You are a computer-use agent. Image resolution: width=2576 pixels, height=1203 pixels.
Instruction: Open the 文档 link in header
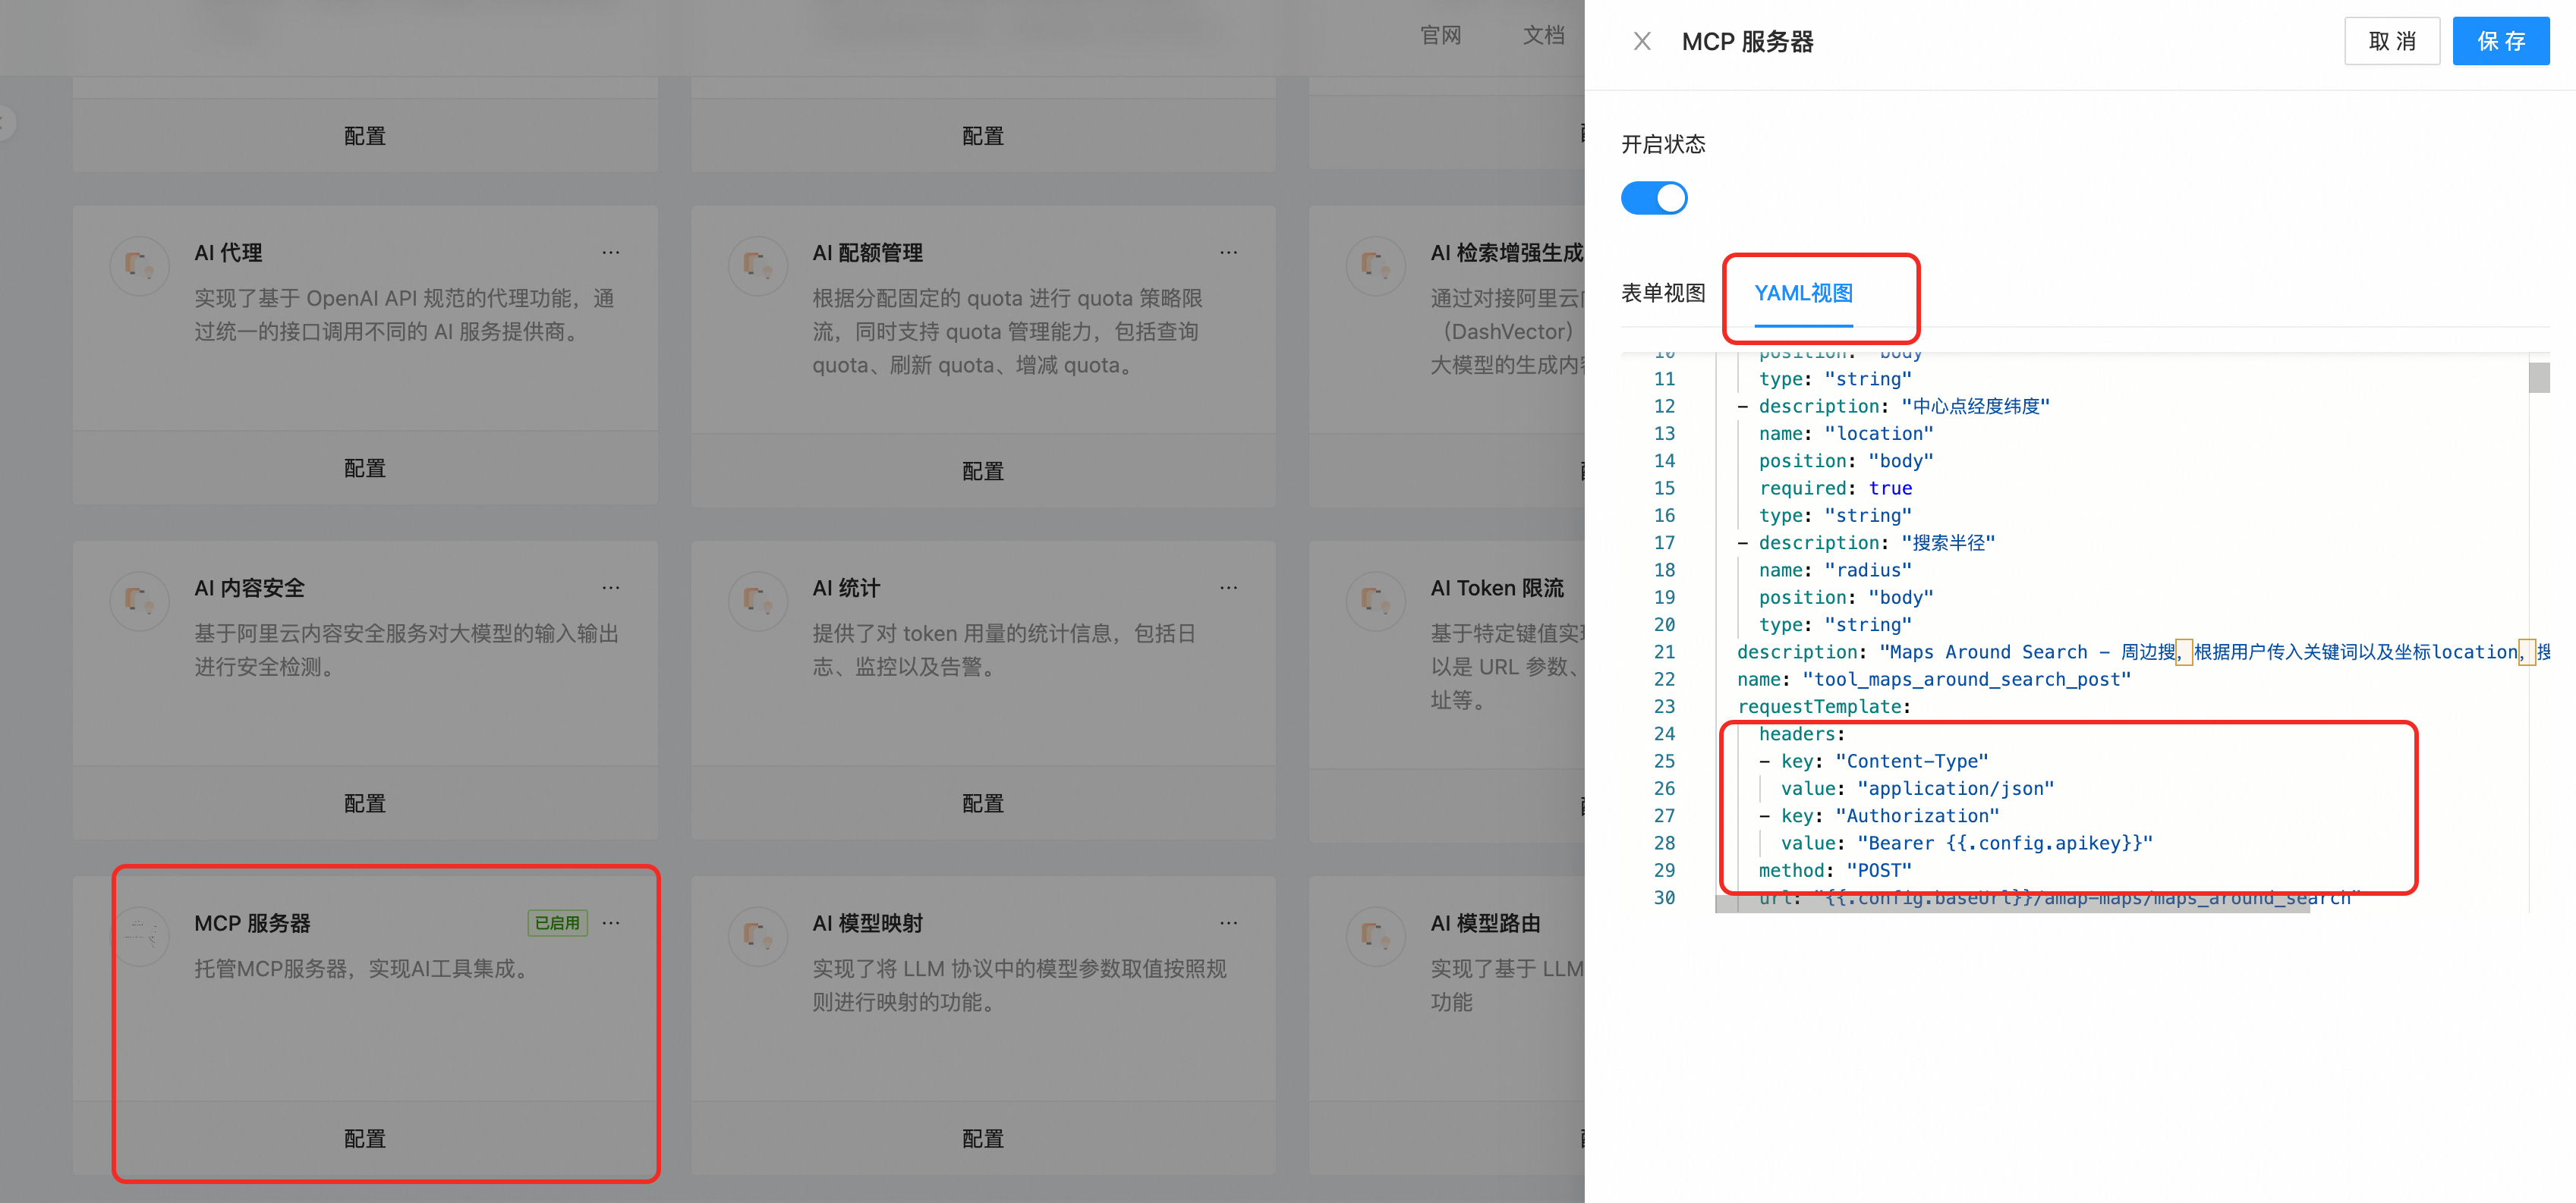[1542, 36]
